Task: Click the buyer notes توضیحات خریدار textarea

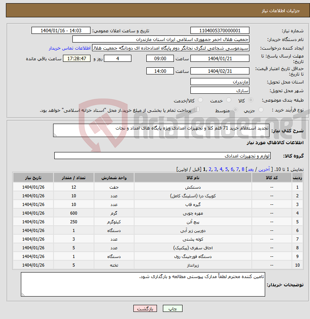Action: tap(143, 284)
